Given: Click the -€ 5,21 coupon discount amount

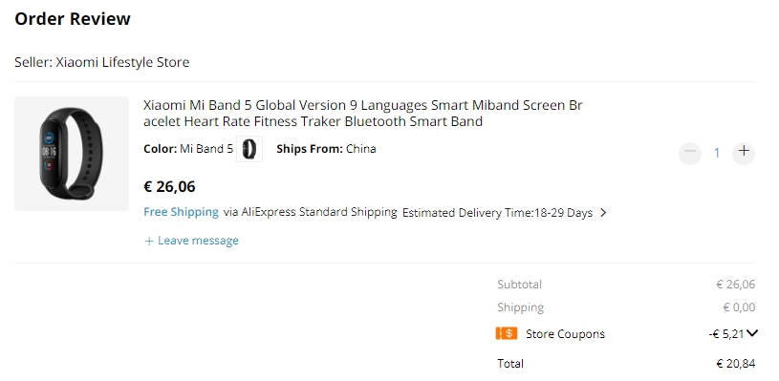Looking at the screenshot, I should pos(726,334).
